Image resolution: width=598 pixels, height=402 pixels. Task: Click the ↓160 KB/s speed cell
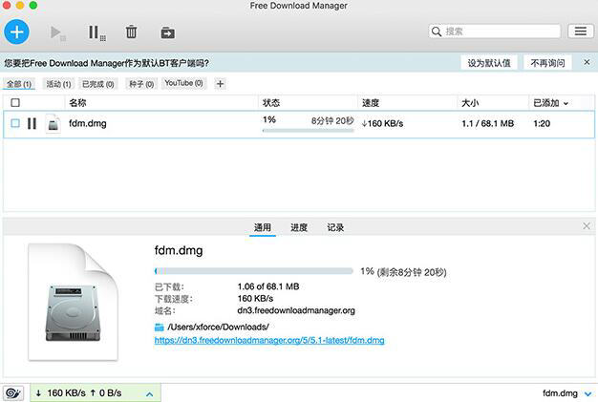coord(382,123)
